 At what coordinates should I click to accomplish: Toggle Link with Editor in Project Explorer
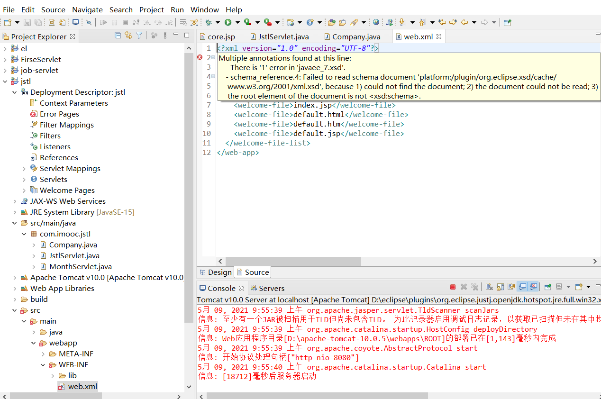click(x=128, y=36)
